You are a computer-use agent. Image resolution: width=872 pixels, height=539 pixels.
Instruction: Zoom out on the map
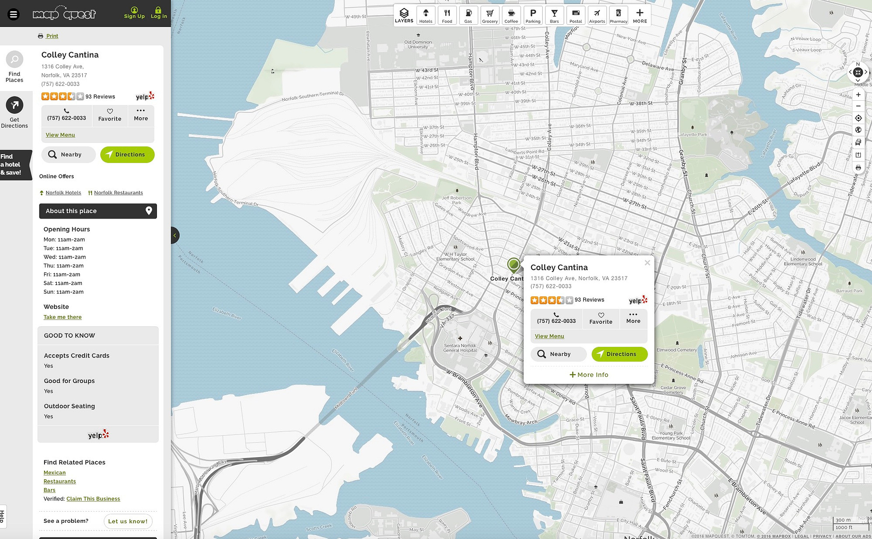click(858, 106)
